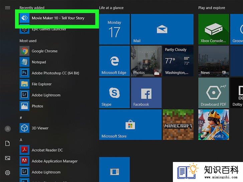243x182 pixels.
Task: Open the Mail tile
Action: (162, 29)
